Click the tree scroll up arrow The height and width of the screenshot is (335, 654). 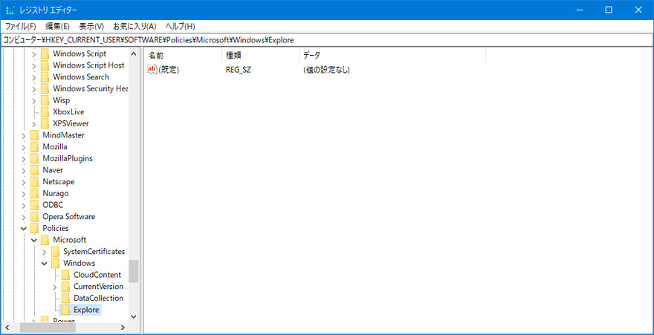coord(134,53)
